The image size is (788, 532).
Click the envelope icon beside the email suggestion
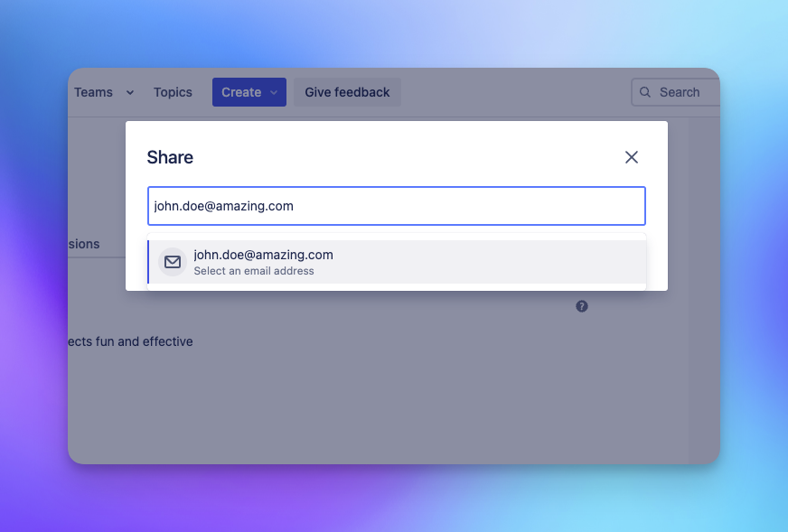173,262
